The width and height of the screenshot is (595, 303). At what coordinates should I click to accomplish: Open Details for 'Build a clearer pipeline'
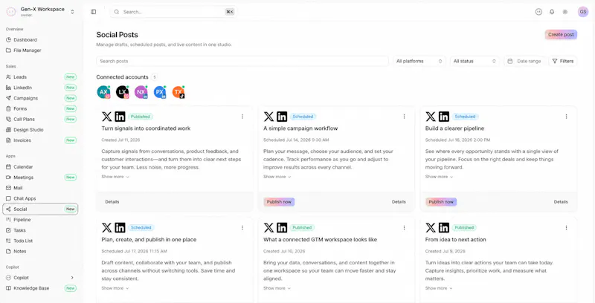pyautogui.click(x=561, y=202)
